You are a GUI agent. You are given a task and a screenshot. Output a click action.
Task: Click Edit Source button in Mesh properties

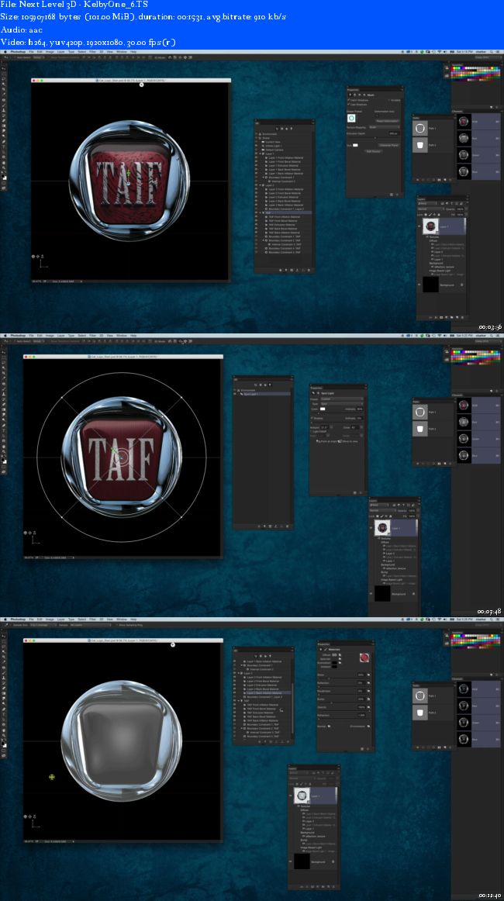tap(373, 151)
